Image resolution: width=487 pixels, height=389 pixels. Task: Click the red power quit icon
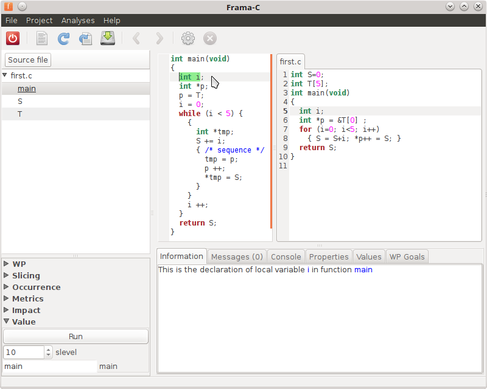click(13, 38)
